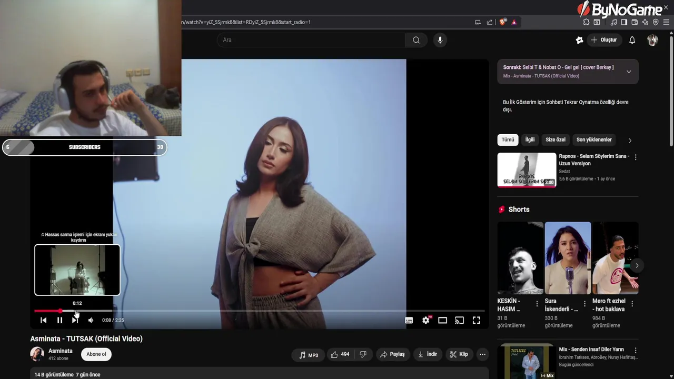Create a clip with Klip
Image resolution: width=674 pixels, height=379 pixels.
point(458,355)
